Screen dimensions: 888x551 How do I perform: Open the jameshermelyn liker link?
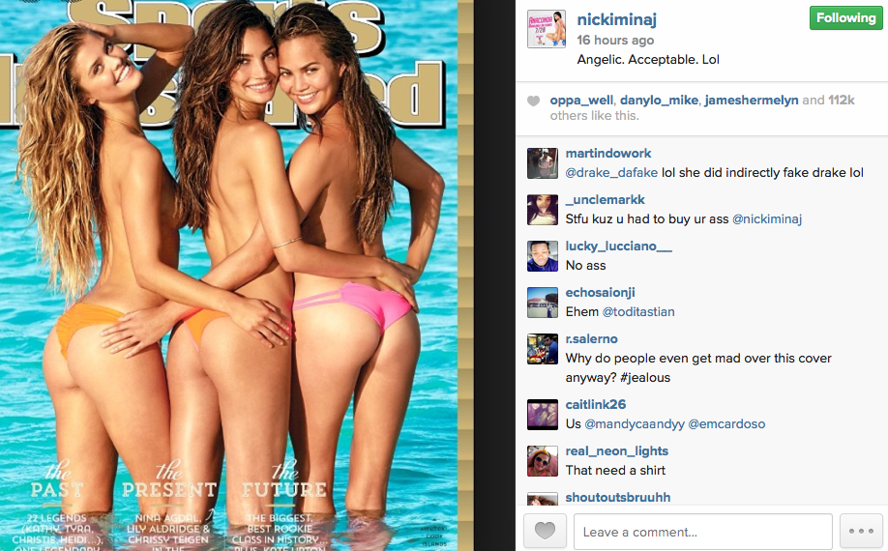click(x=752, y=101)
